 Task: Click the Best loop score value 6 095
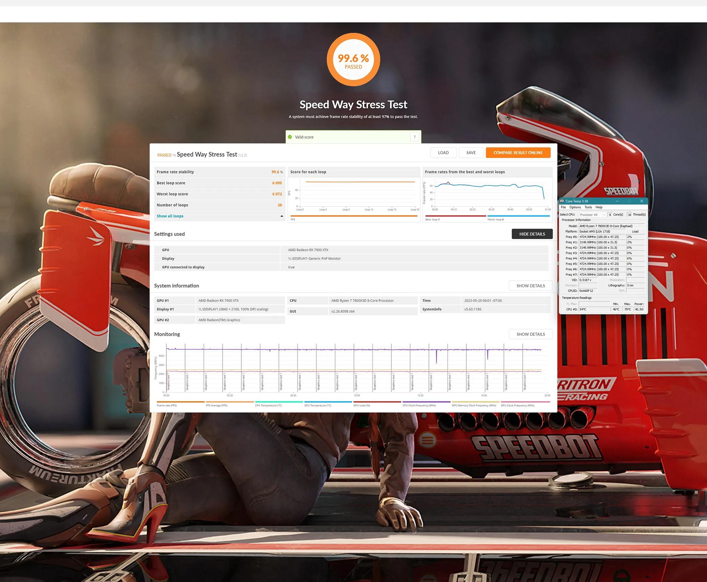[277, 183]
